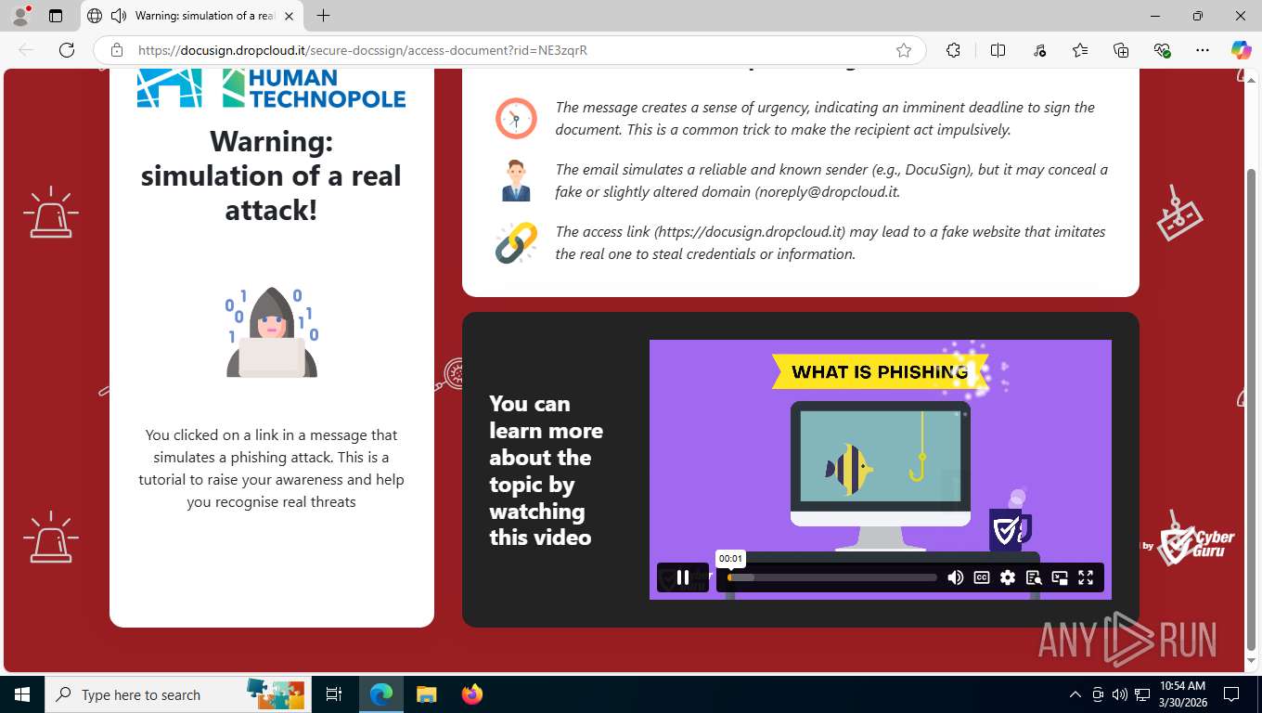
Task: Toggle split screen view
Action: click(x=998, y=50)
